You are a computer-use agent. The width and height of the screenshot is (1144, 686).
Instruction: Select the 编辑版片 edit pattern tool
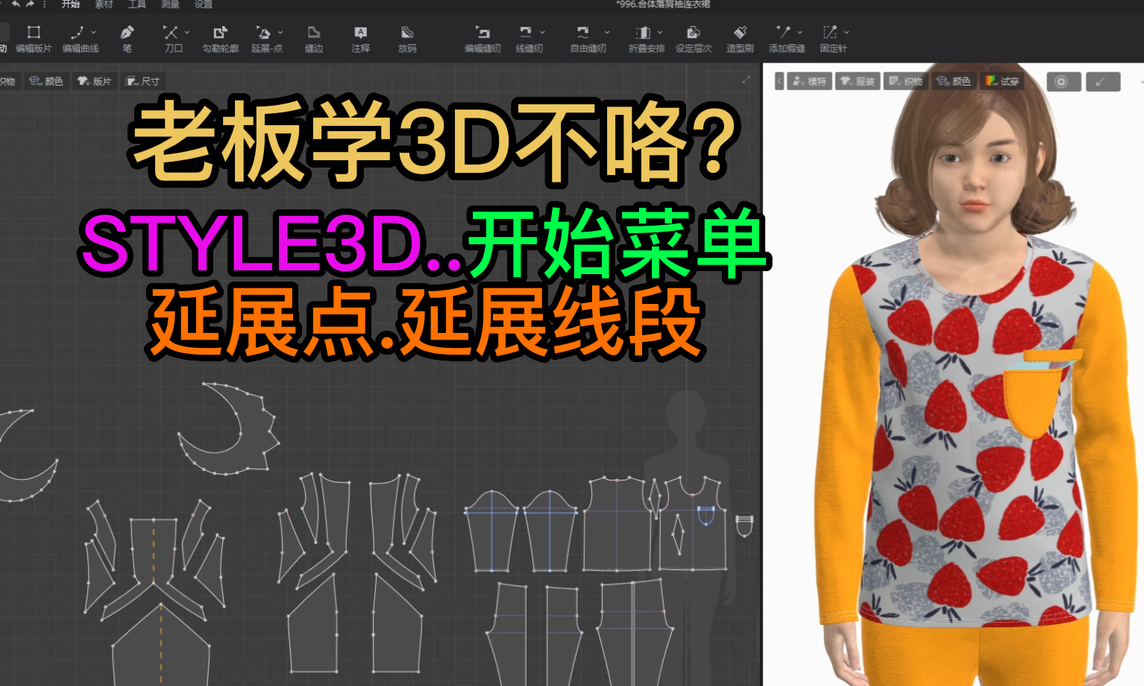(x=34, y=39)
